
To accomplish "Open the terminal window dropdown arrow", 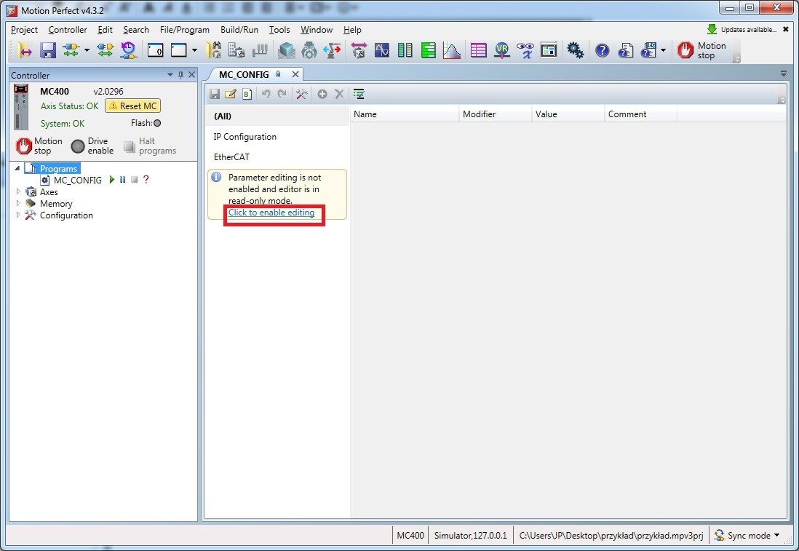I will click(x=194, y=50).
